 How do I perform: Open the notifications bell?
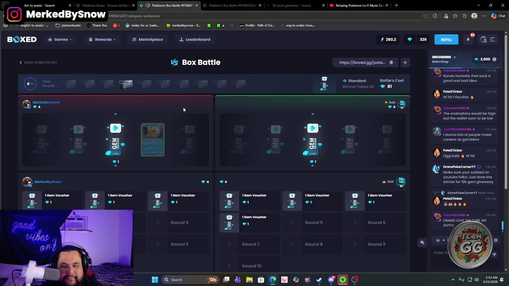click(468, 39)
